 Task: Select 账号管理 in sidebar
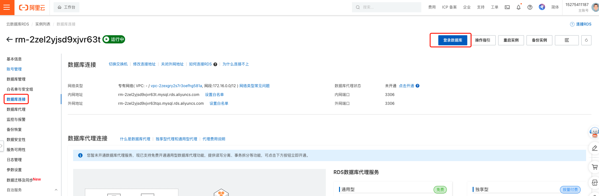14,69
